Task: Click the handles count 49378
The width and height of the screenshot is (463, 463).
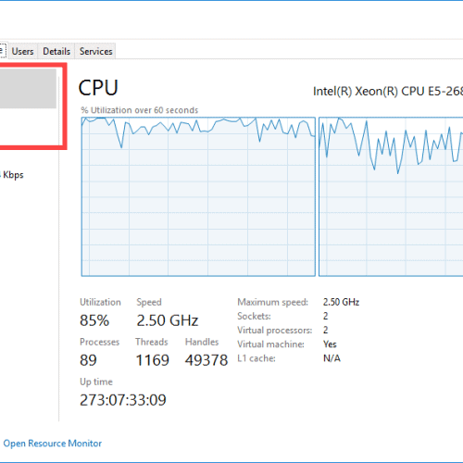Action: tap(206, 360)
